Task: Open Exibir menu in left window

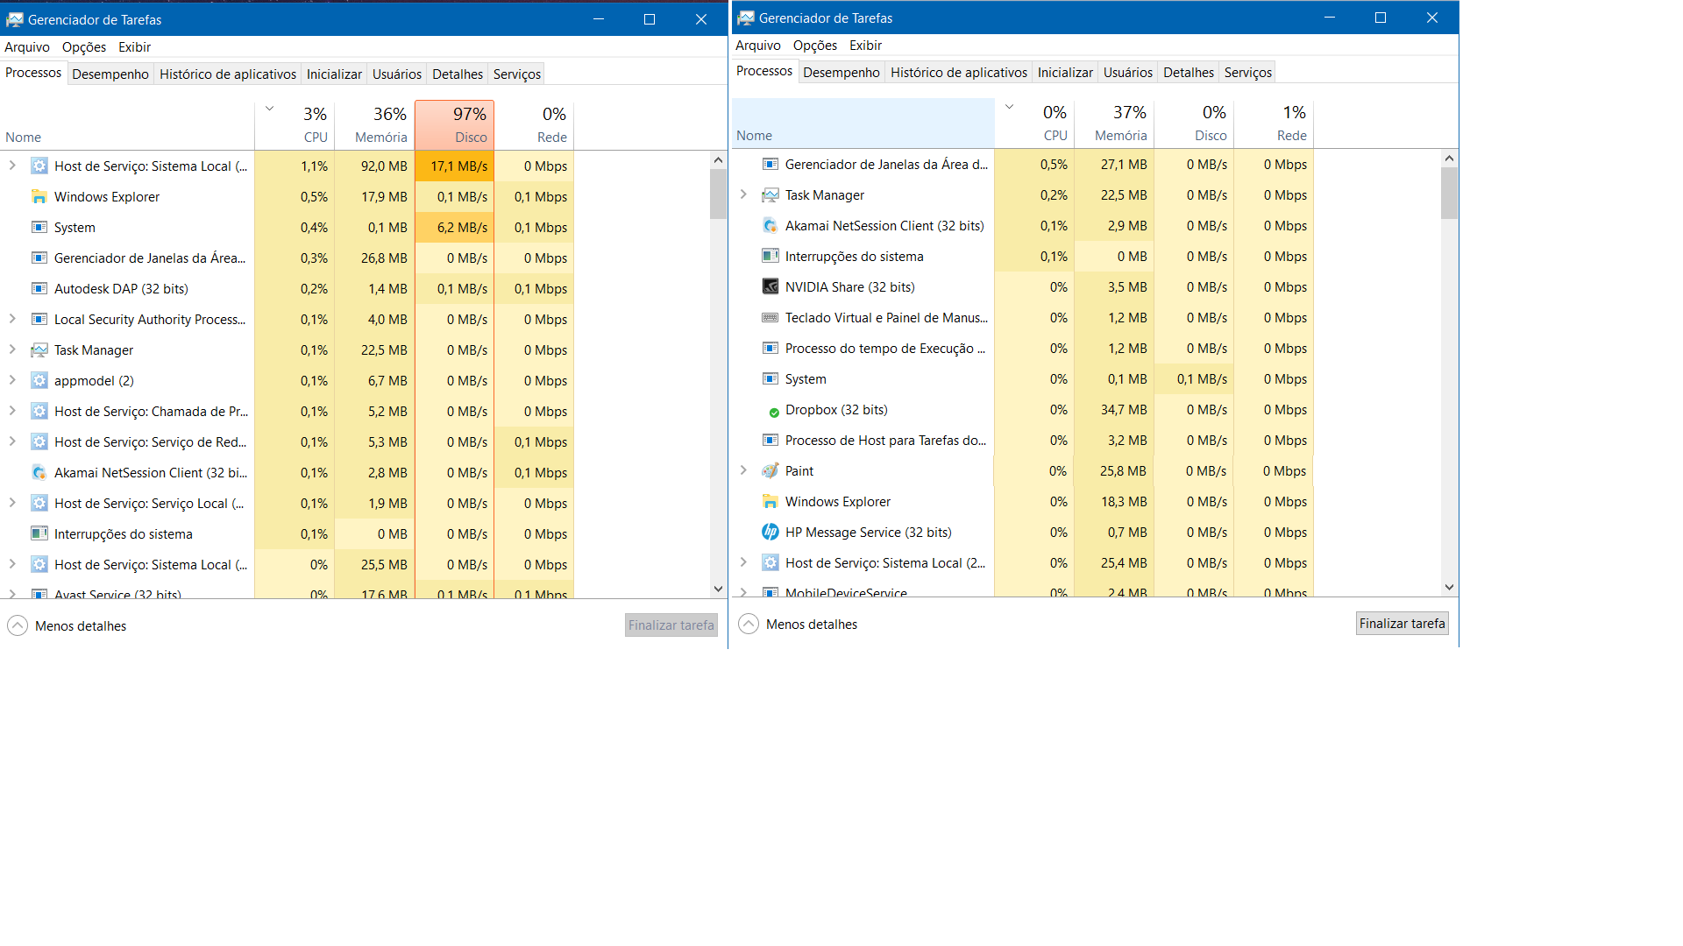Action: pyautogui.click(x=134, y=47)
